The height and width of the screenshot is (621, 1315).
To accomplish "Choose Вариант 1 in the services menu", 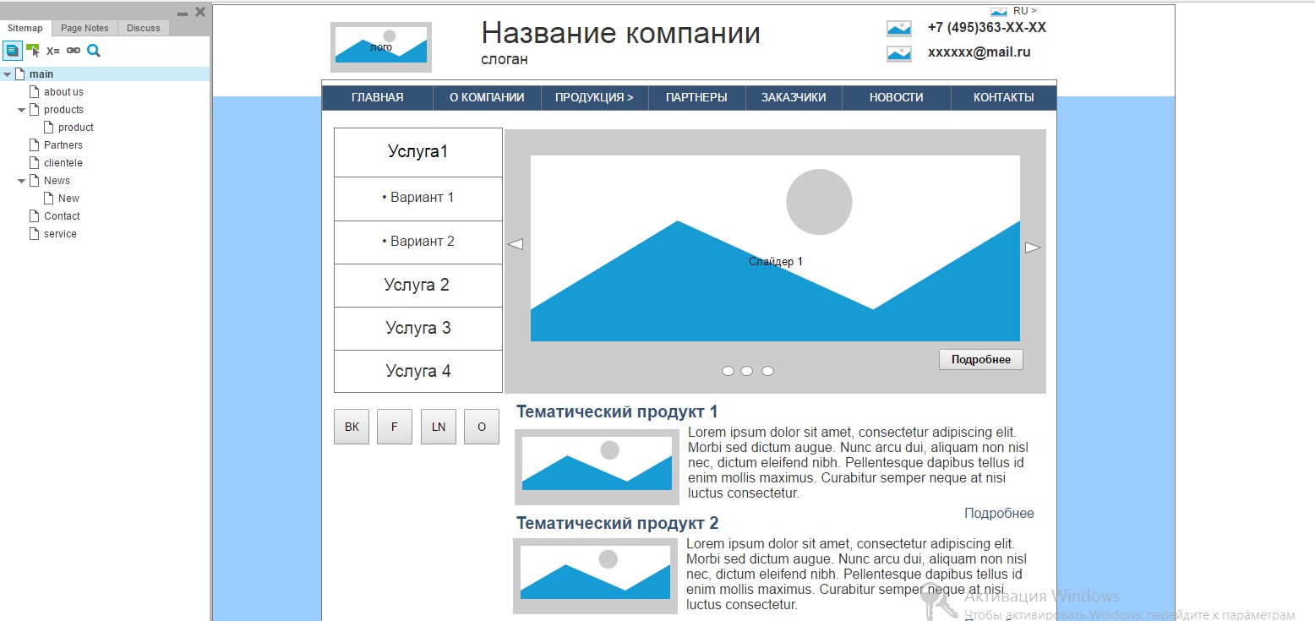I will point(418,199).
